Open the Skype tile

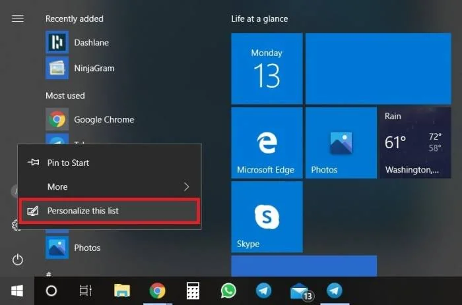(x=267, y=217)
